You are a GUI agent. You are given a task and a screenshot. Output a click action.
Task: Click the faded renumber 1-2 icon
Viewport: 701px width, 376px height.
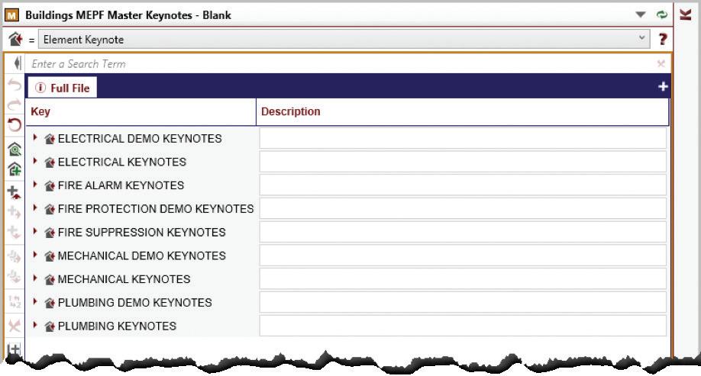click(15, 301)
